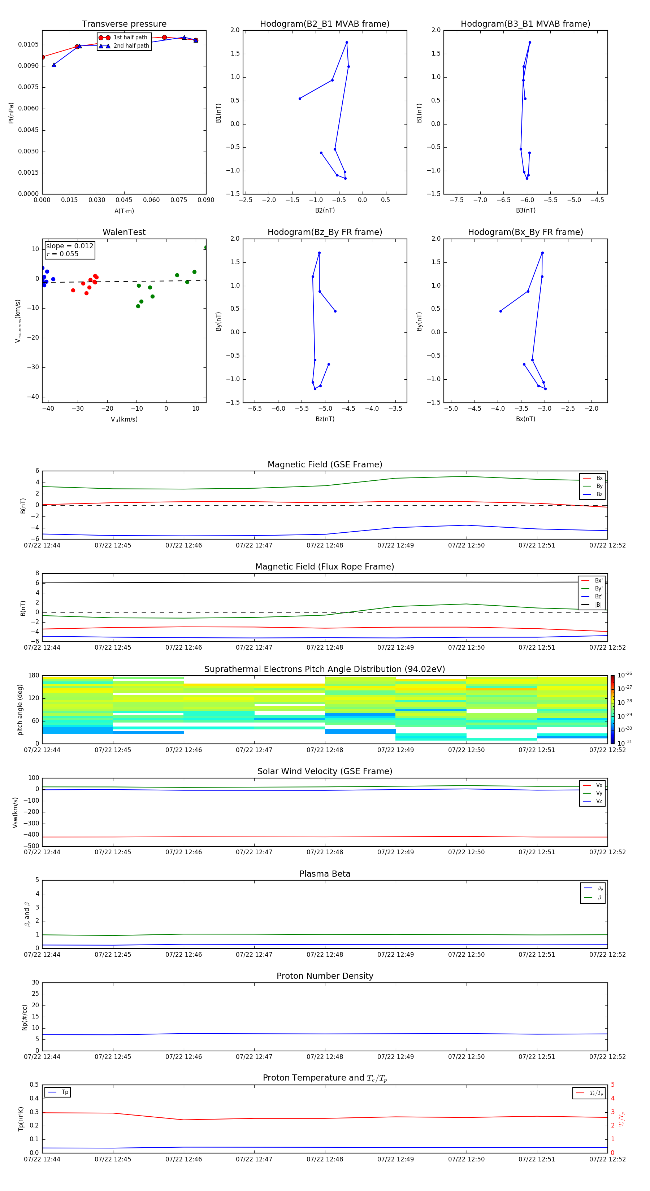Screen dimensions: 650x1191
Task: Click the "Proton Temperature and Te/Tp" title
Action: click(325, 1078)
